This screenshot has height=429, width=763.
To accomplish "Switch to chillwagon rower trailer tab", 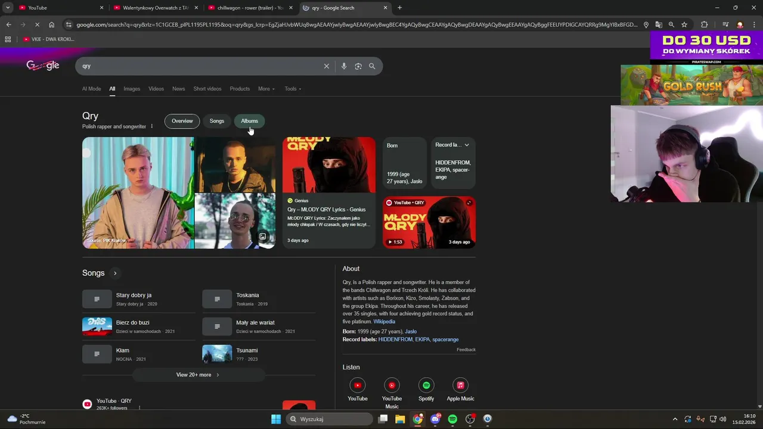I will click(249, 8).
